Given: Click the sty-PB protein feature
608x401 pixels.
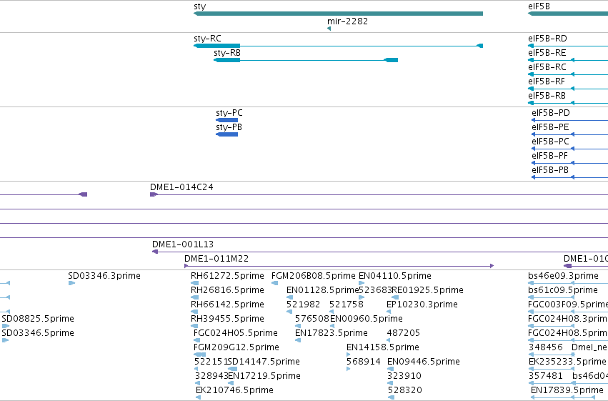Looking at the screenshot, I should click(226, 134).
